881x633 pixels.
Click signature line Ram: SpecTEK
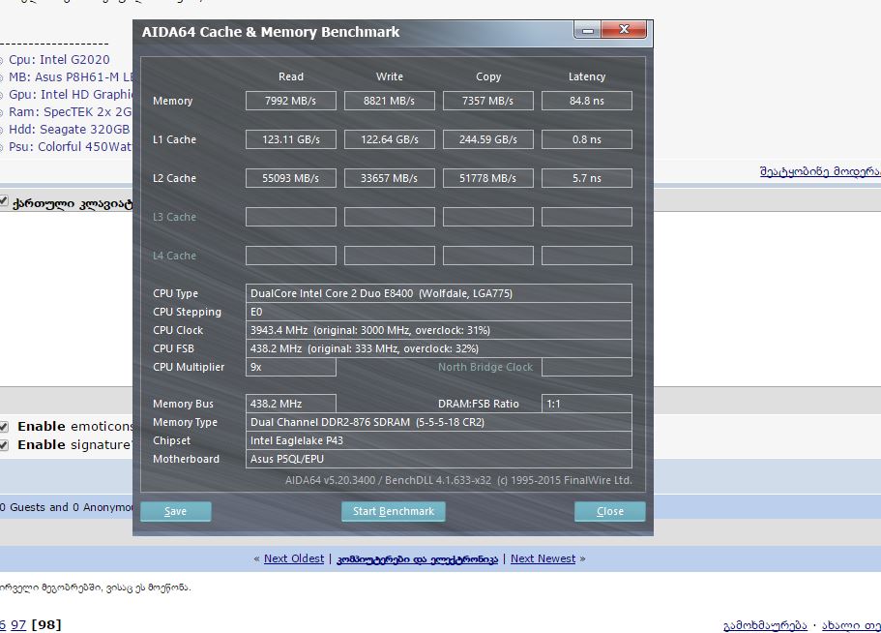[72, 112]
